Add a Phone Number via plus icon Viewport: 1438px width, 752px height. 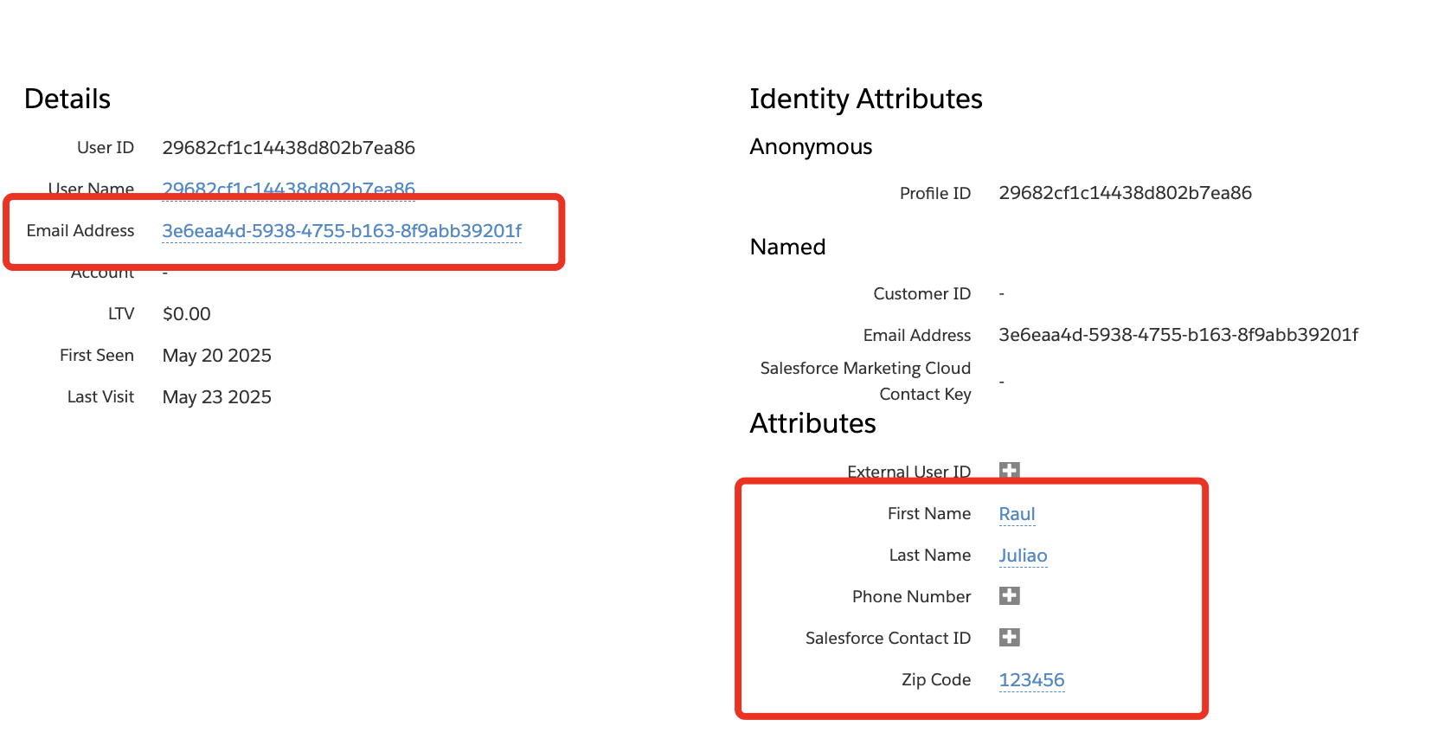[x=1009, y=595]
